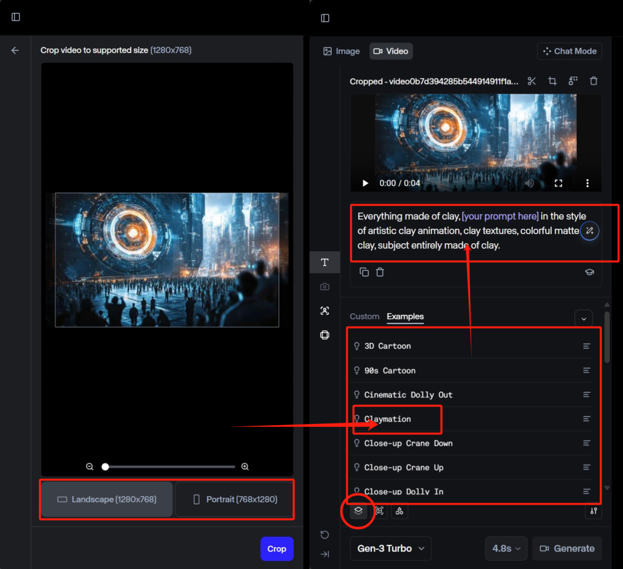Click the stacked layers presets icon
Screen dimensions: 623x569
358,510
